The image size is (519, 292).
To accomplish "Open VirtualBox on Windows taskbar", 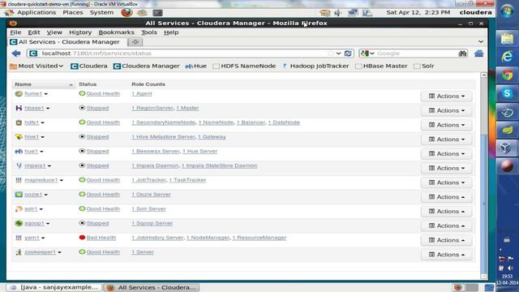I will [x=507, y=148].
